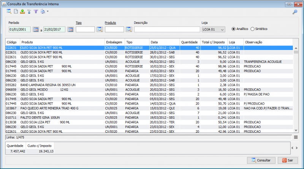
Task: Sort by the Produto column header
Action: [x=62, y=42]
